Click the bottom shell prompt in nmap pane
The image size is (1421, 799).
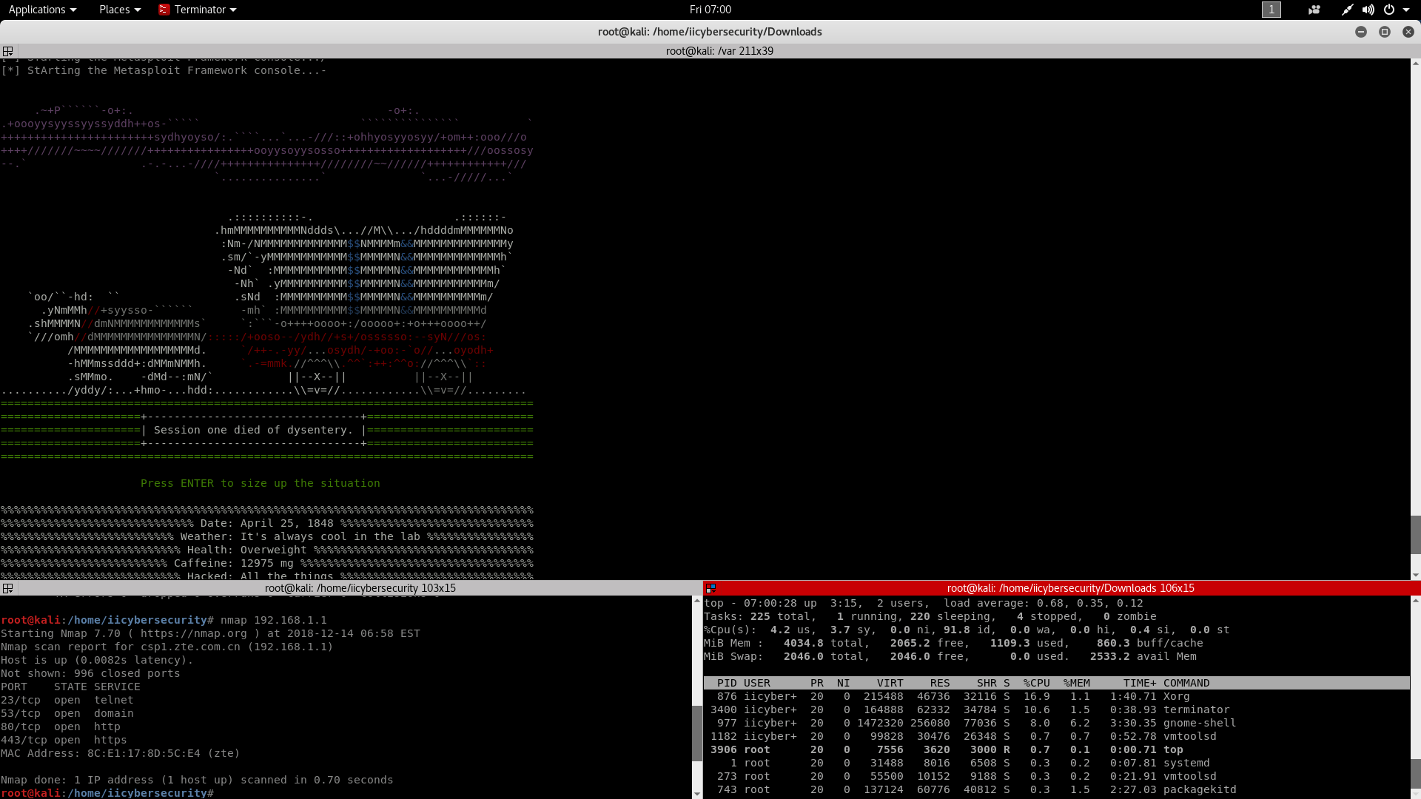pos(107,793)
